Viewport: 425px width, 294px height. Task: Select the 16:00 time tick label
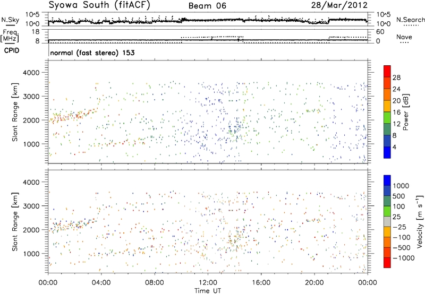[x=261, y=283]
